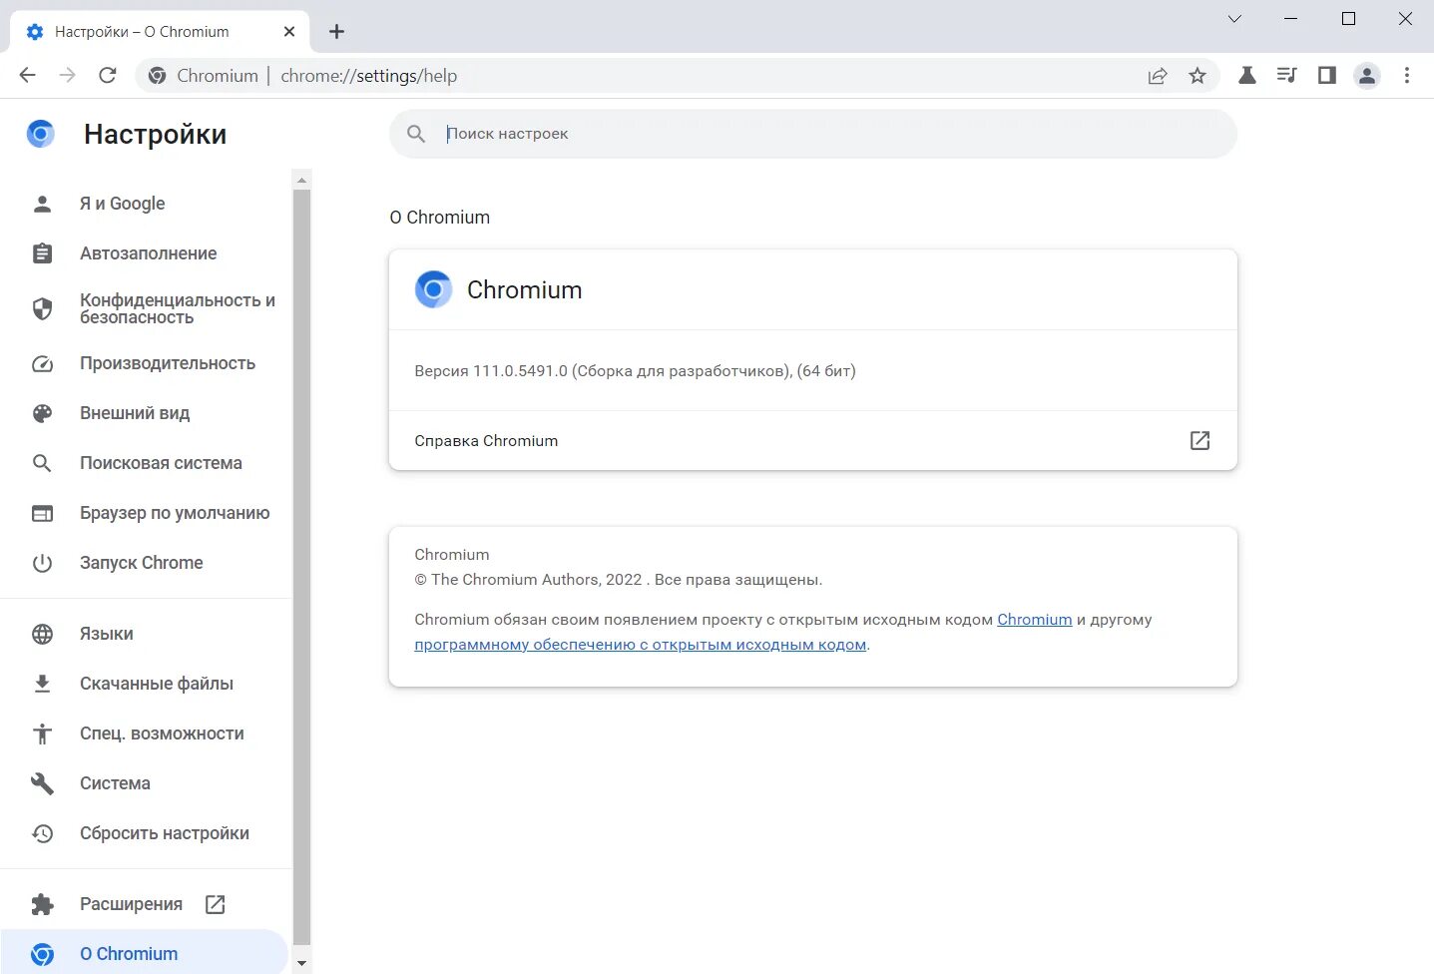The image size is (1434, 974).
Task: Bookmark this page with the star icon
Action: pos(1197,76)
